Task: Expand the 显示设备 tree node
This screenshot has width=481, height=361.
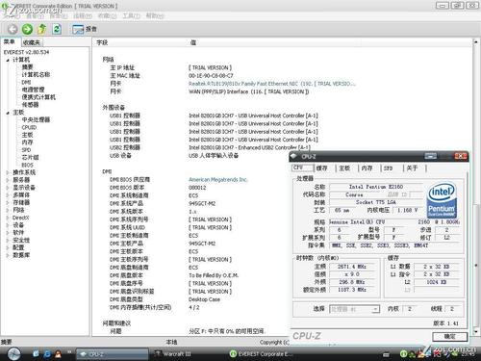Action: pos(8,188)
